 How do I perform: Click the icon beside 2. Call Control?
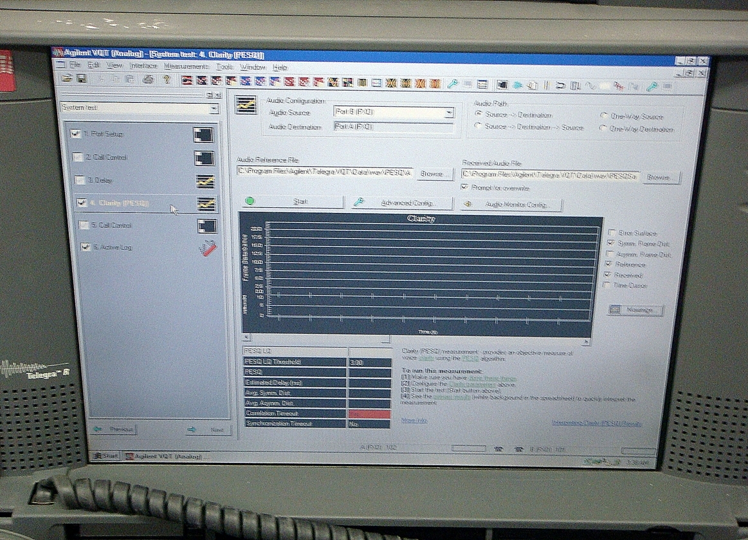[204, 158]
